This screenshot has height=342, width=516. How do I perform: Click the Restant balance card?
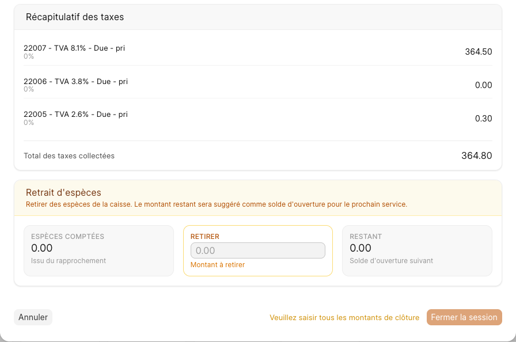[418, 250]
